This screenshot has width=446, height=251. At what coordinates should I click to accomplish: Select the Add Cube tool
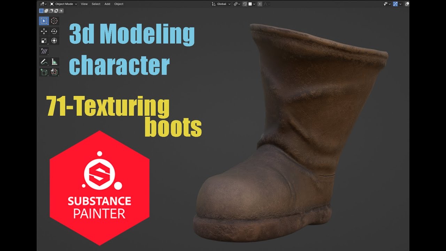[44, 72]
